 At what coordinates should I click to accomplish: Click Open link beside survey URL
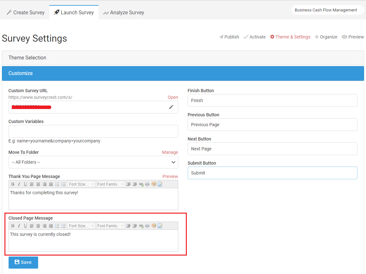click(173, 97)
